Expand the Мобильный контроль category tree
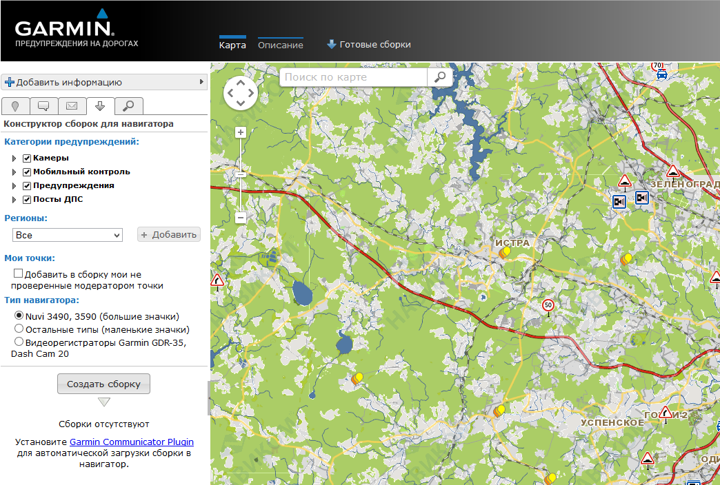 click(x=14, y=172)
